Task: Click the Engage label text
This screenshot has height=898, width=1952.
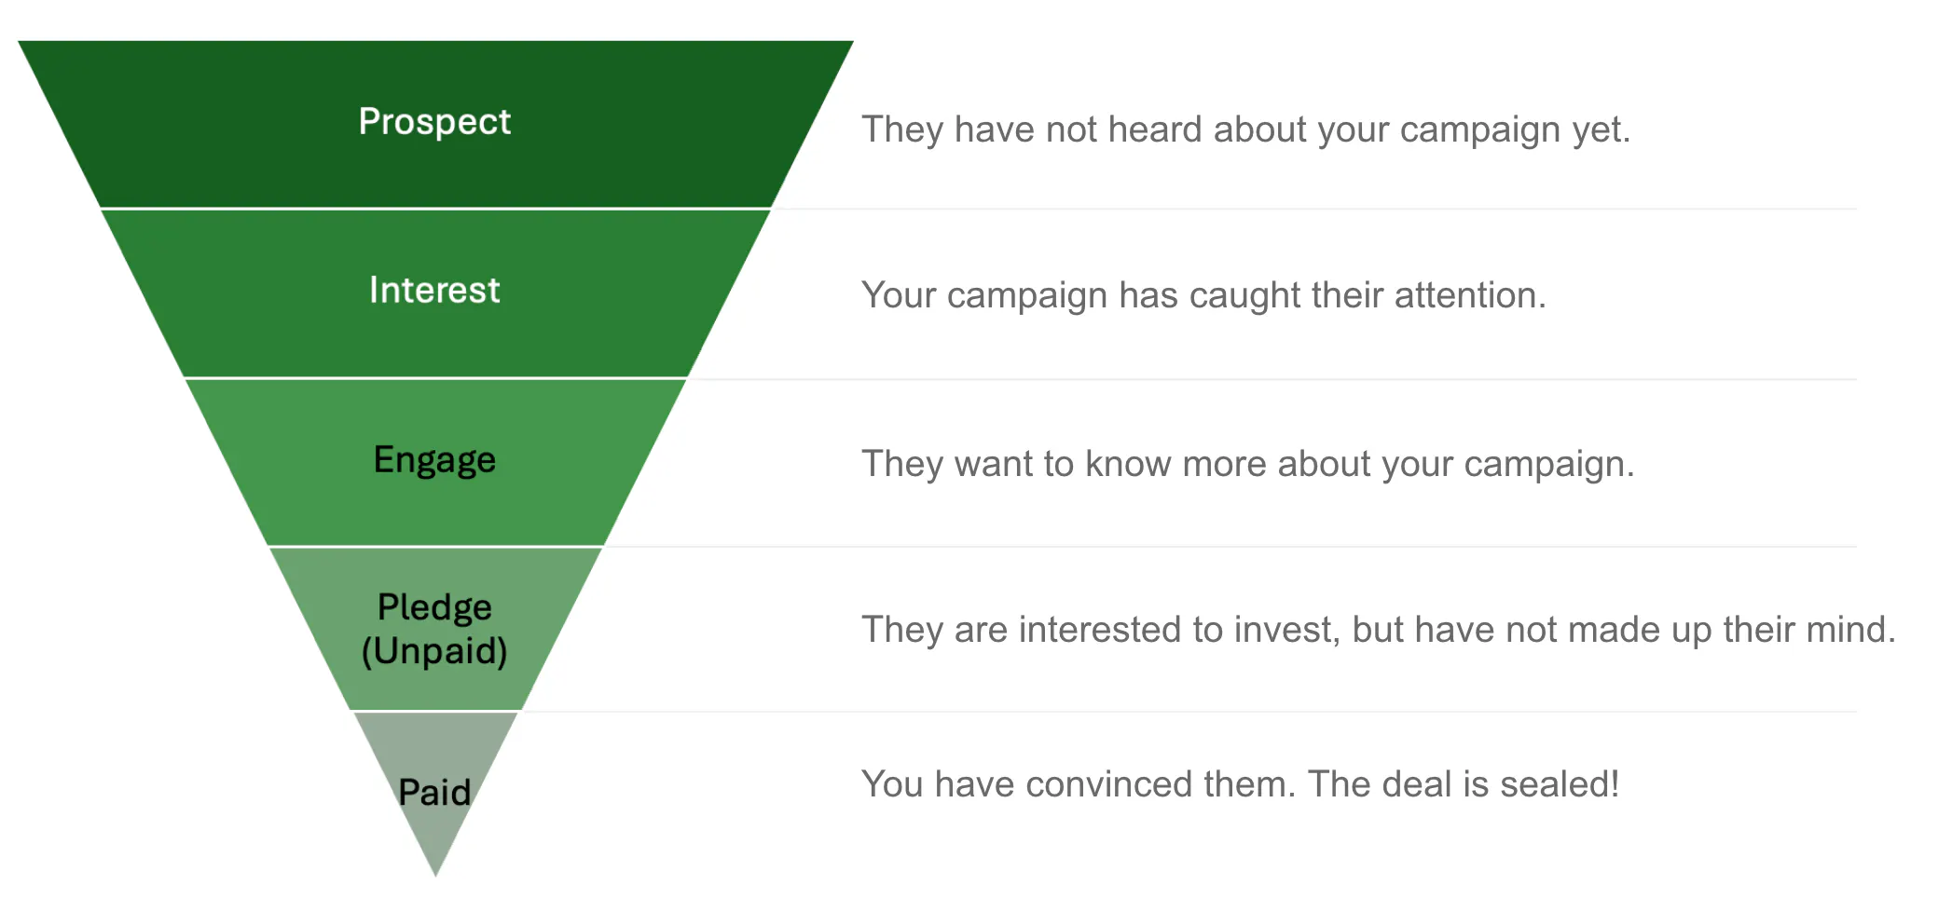Action: [435, 461]
